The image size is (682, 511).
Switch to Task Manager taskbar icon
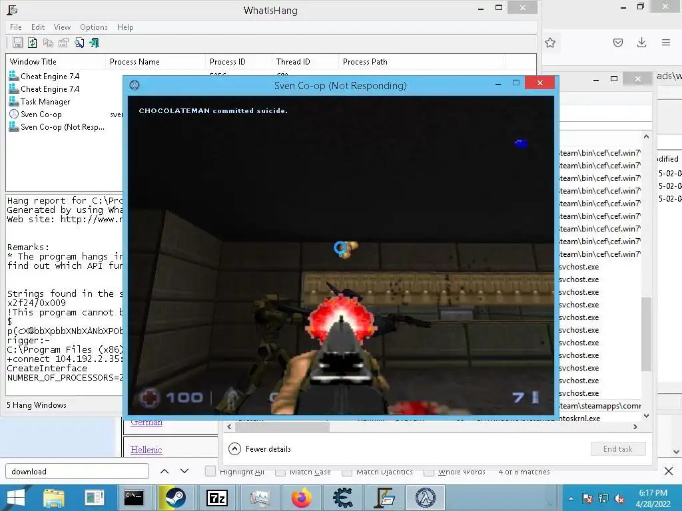[259, 498]
